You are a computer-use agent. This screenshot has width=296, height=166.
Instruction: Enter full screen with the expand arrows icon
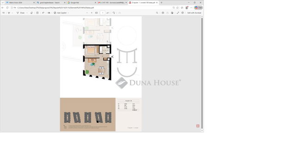[x=178, y=13]
